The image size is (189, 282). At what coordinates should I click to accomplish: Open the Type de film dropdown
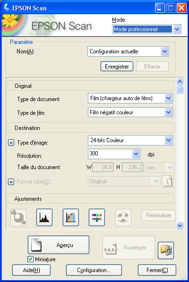pos(168,112)
